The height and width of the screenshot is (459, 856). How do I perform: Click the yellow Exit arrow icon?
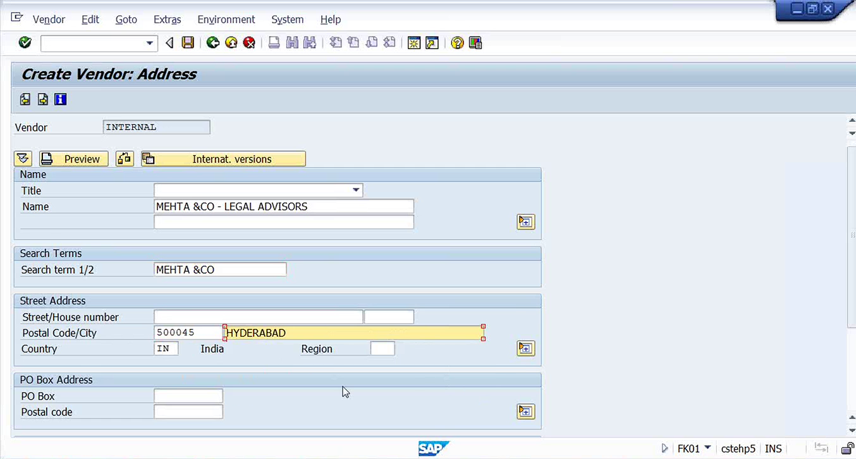[231, 43]
